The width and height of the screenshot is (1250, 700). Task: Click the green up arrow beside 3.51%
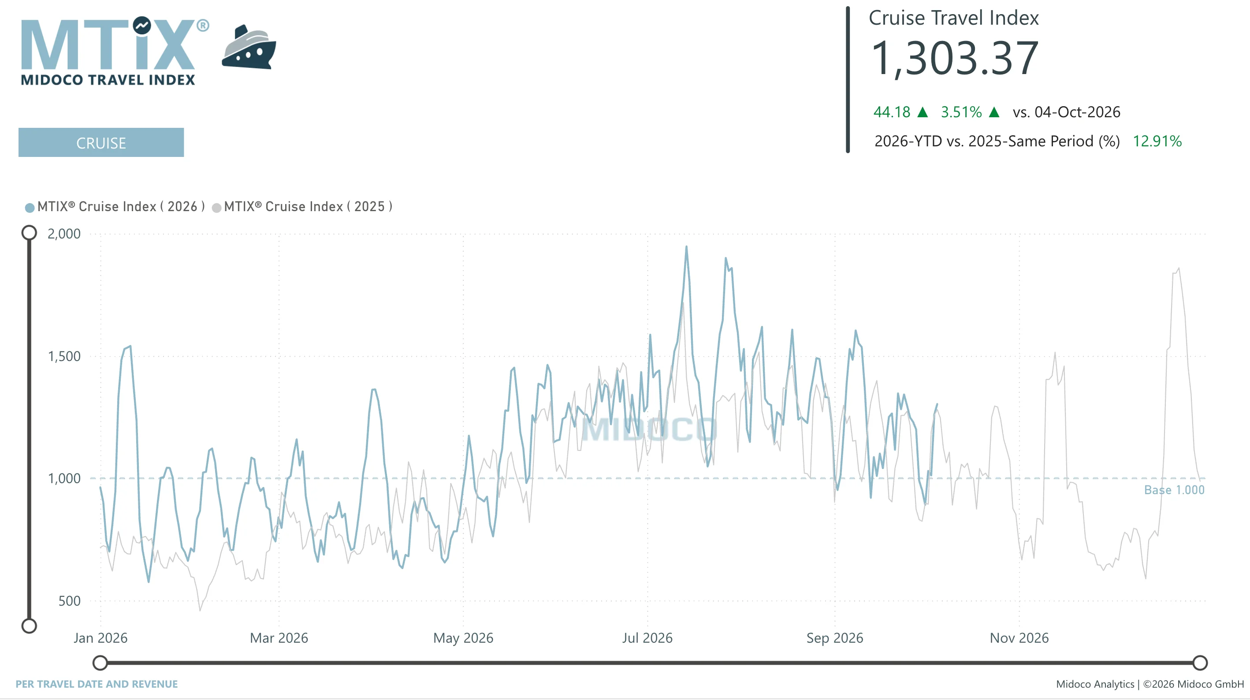pos(994,112)
